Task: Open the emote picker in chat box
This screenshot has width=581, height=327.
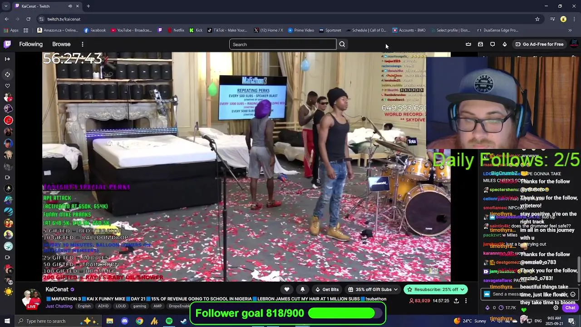Action: tap(573, 294)
